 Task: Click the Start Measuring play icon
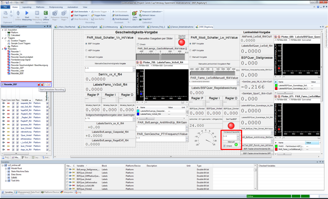click(x=27, y=13)
